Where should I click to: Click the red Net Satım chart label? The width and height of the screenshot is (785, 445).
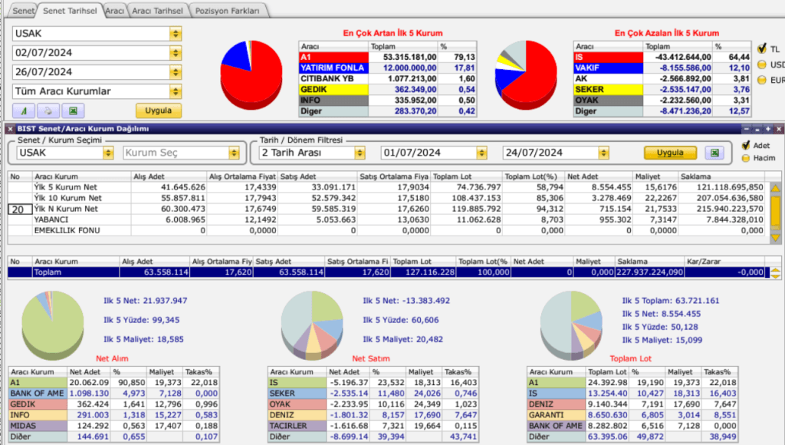[371, 358]
